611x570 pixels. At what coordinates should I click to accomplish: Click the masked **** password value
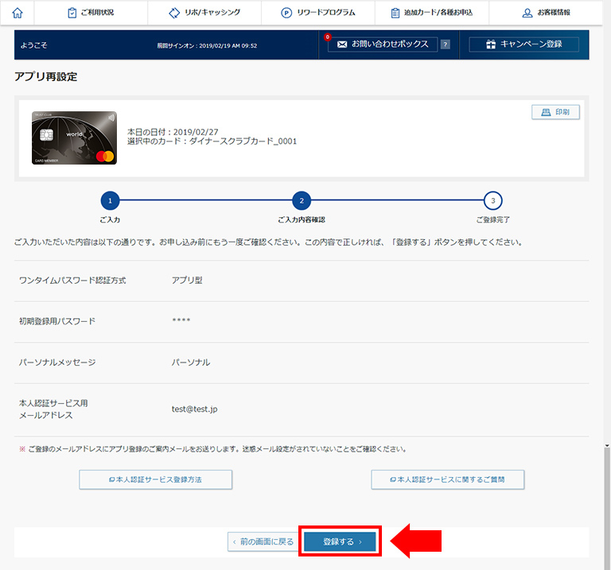click(x=181, y=321)
